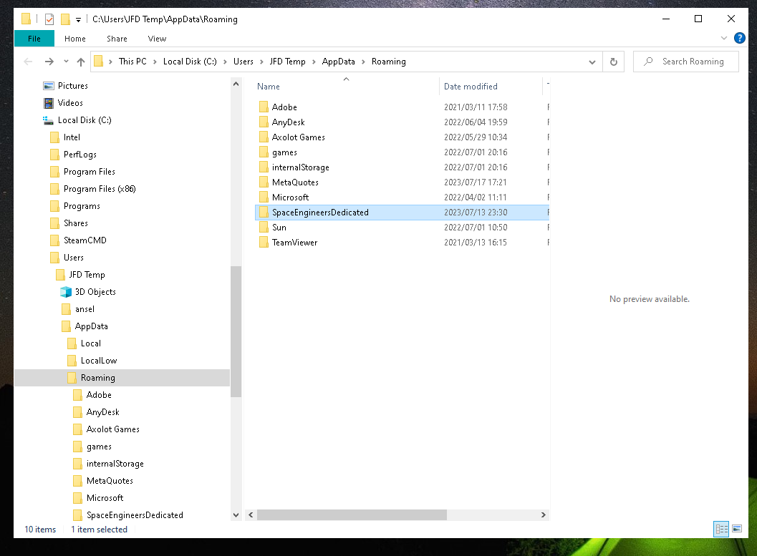The height and width of the screenshot is (556, 757).
Task: Click the horizontal scrollbar in file list
Action: pos(351,514)
